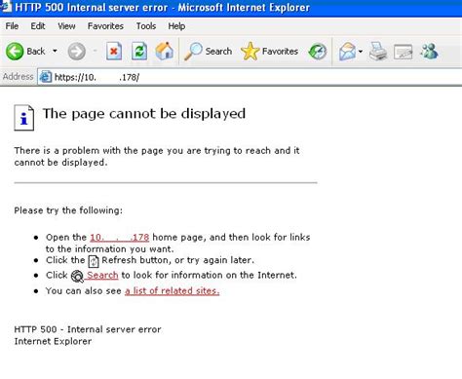Open the File menu
This screenshot has width=462, height=379.
pos(12,26)
